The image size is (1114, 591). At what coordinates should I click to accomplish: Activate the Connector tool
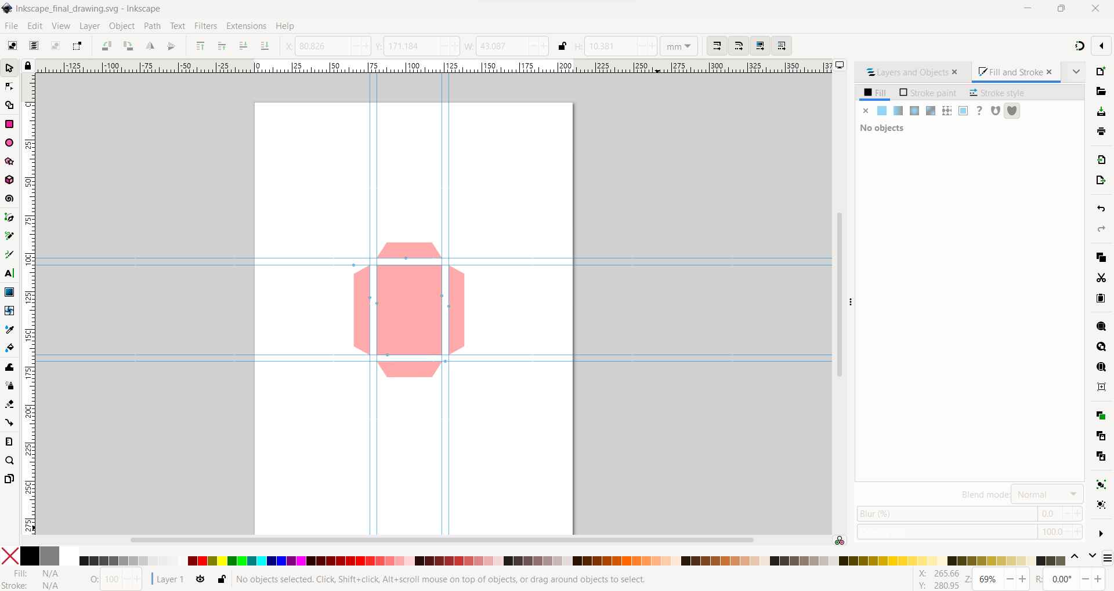click(9, 422)
